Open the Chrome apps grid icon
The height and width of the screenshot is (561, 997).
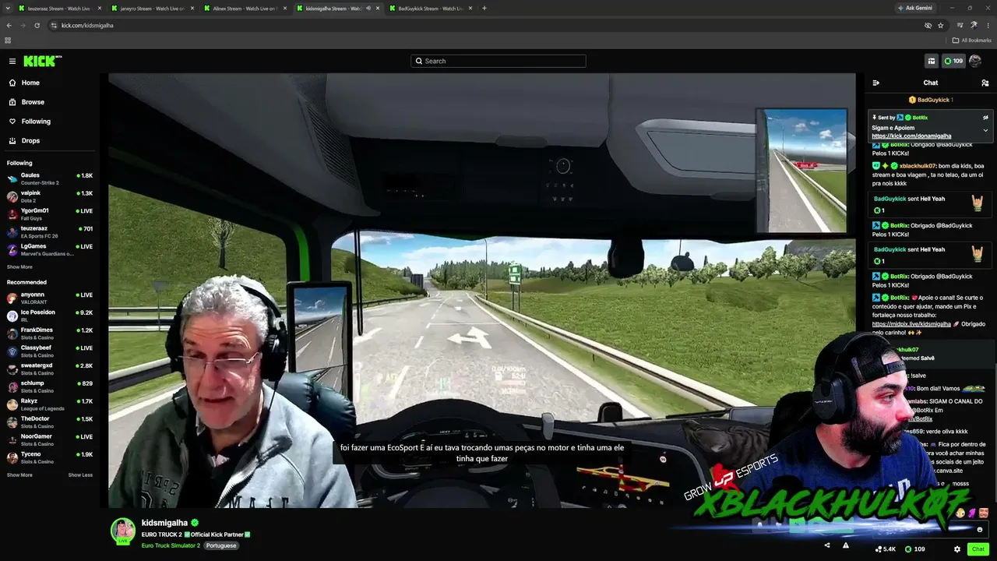pos(8,41)
